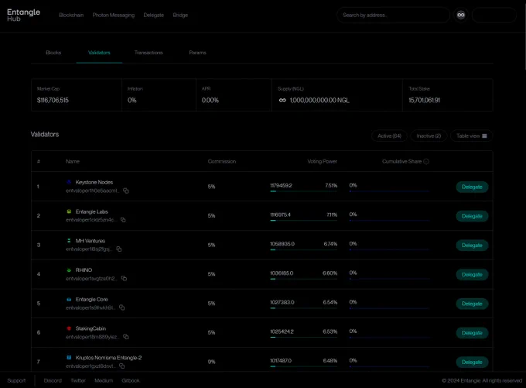The height and width of the screenshot is (388, 526).
Task: Click the Keystone Nodes avatar icon
Action: pos(69,182)
